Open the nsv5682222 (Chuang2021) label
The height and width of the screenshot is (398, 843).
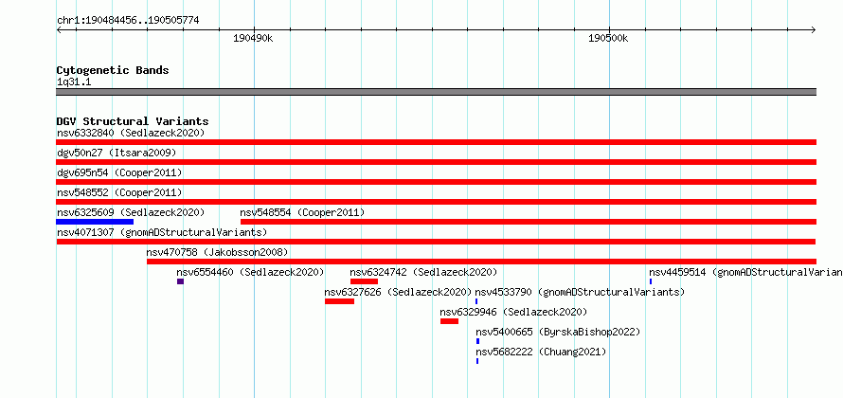click(x=541, y=352)
